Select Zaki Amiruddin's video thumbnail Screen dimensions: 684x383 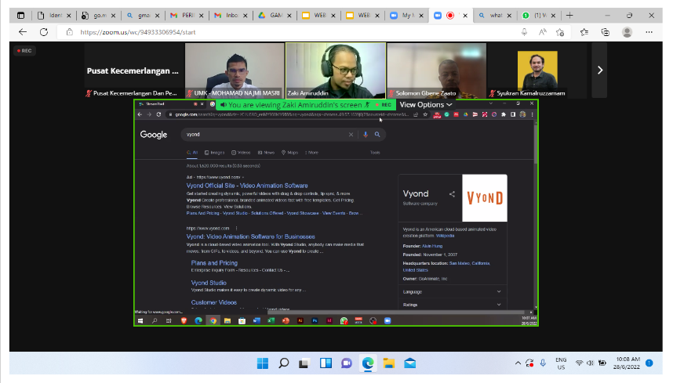[x=336, y=70]
